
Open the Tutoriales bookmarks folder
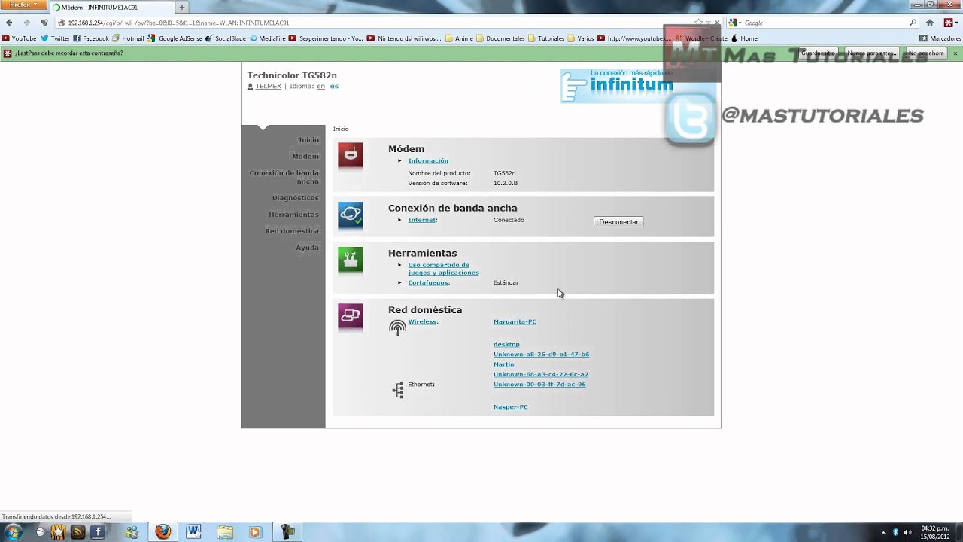(546, 38)
